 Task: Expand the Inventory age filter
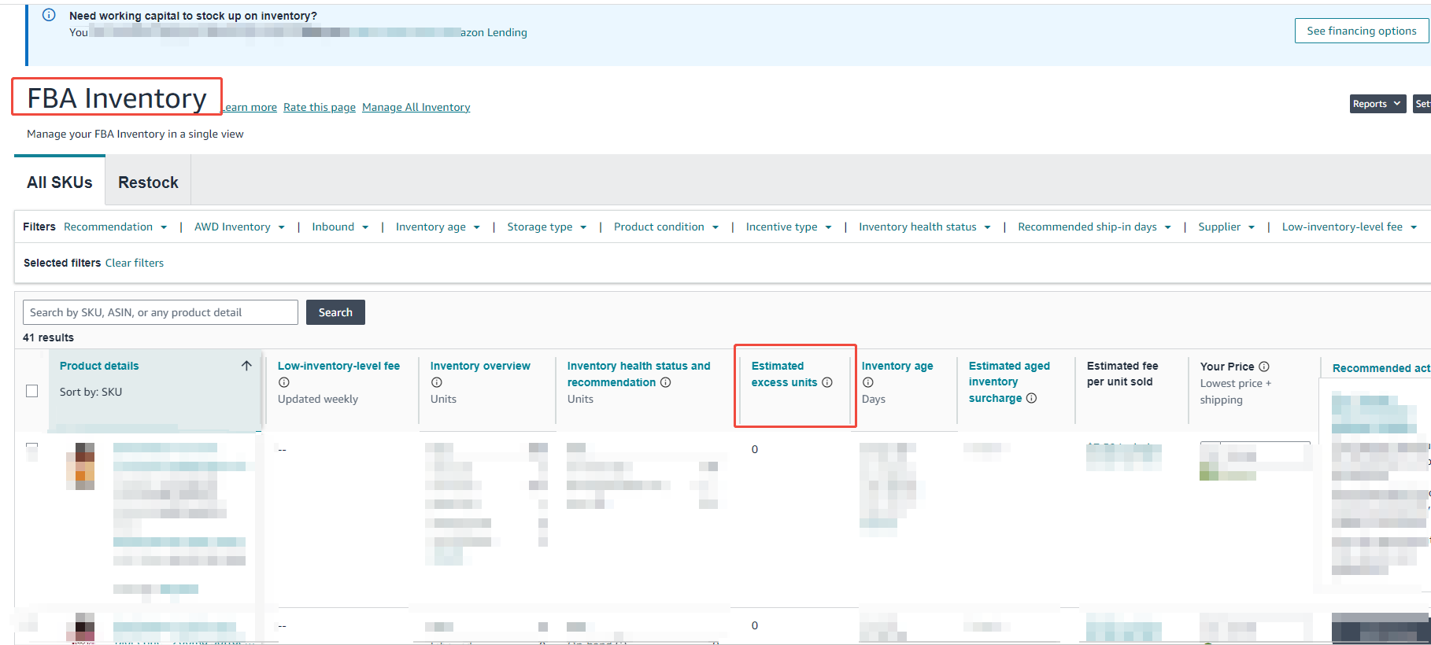438,227
